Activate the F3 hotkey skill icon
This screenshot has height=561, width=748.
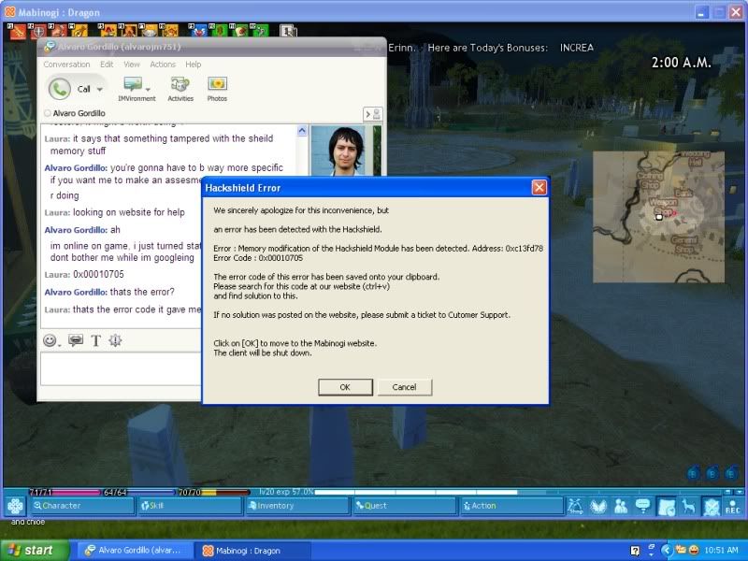point(58,32)
